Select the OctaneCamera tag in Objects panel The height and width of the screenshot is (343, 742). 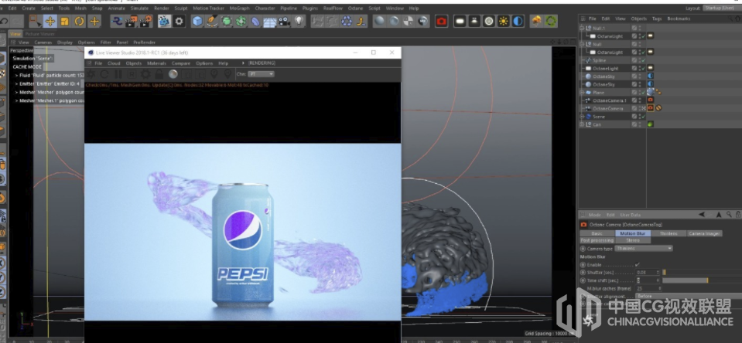coord(651,108)
